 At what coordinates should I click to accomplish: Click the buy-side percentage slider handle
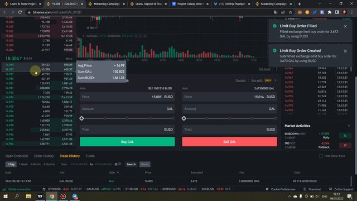pos(82,118)
